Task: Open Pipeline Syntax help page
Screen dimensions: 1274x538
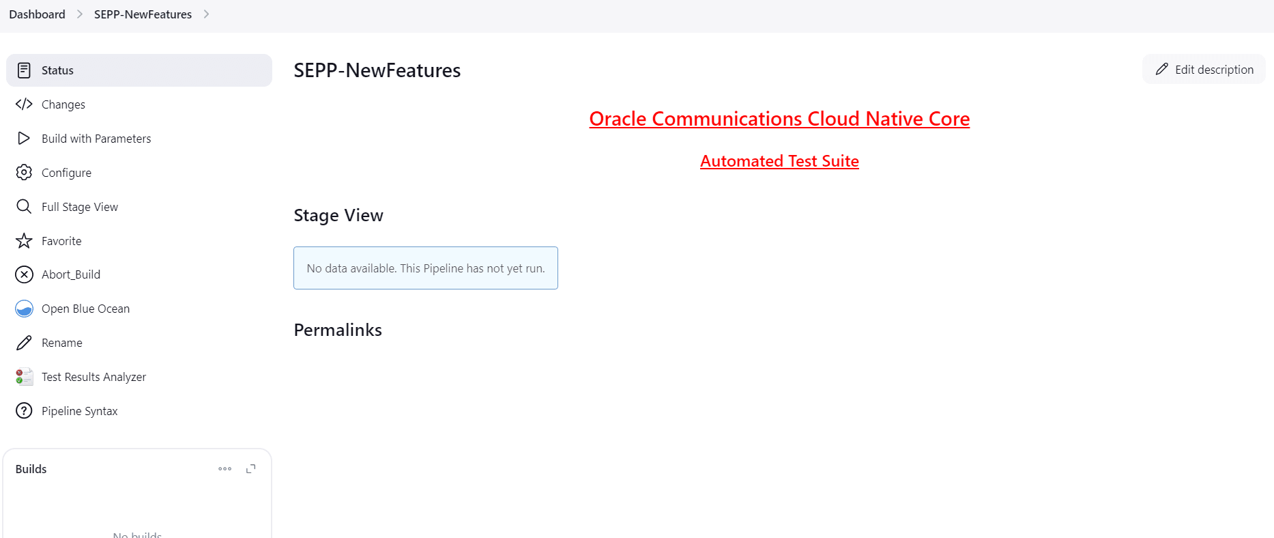Action: tap(139, 411)
